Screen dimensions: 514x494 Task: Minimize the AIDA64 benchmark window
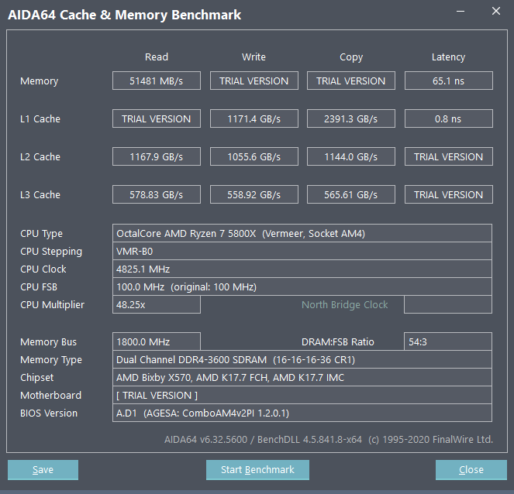460,12
